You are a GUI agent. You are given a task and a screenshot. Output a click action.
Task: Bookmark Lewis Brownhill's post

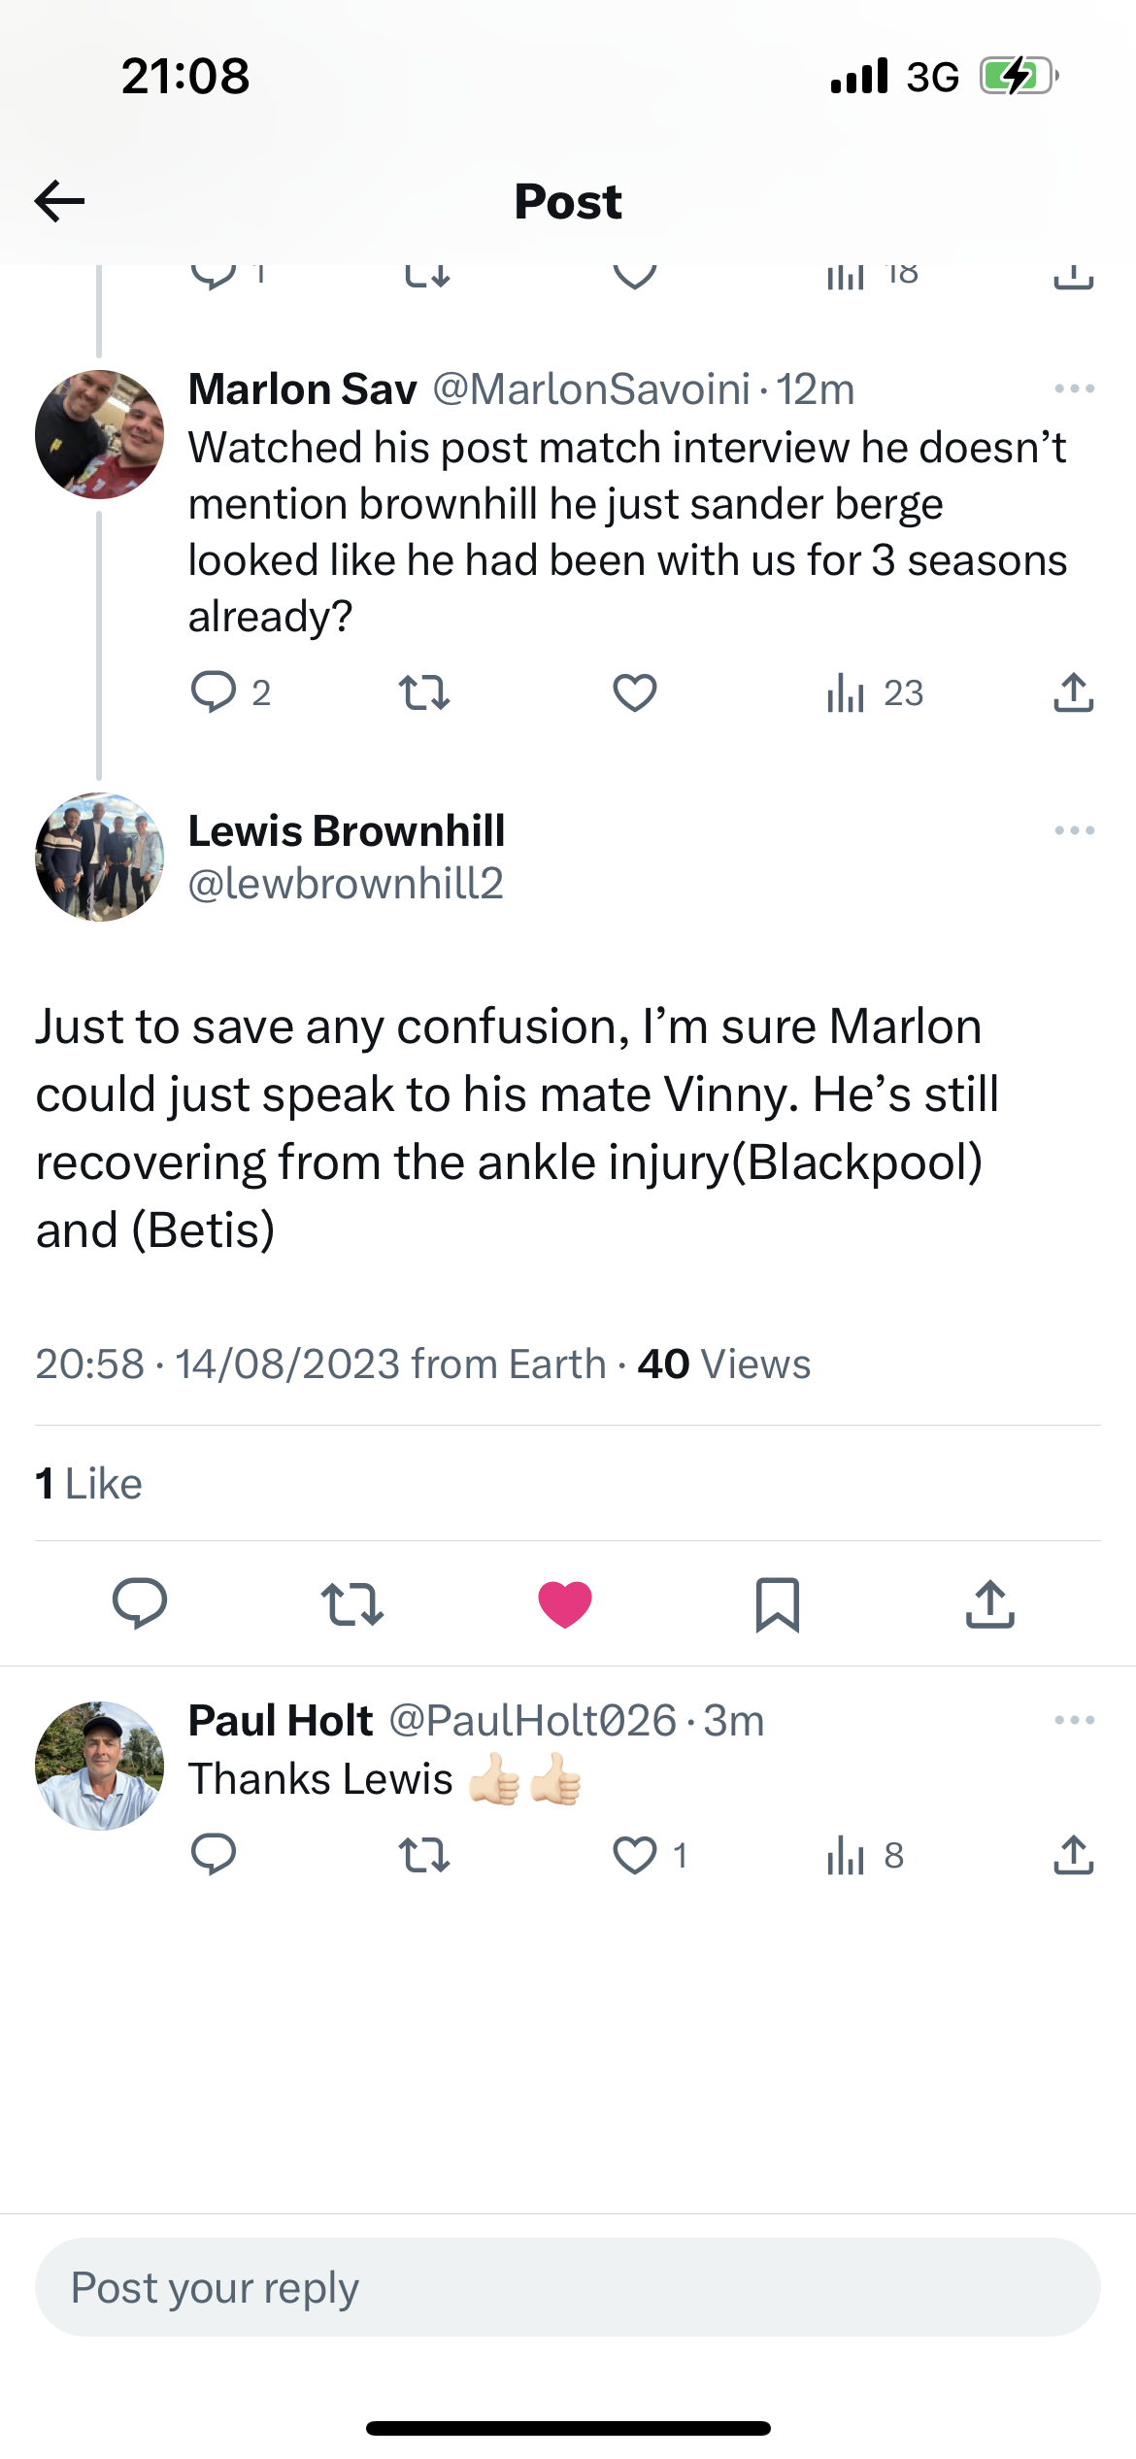tap(778, 1603)
